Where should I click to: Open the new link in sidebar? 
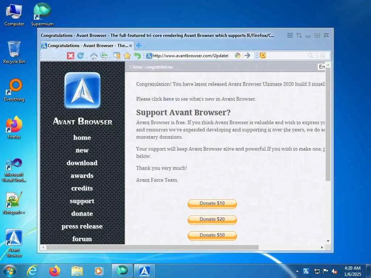tap(82, 150)
